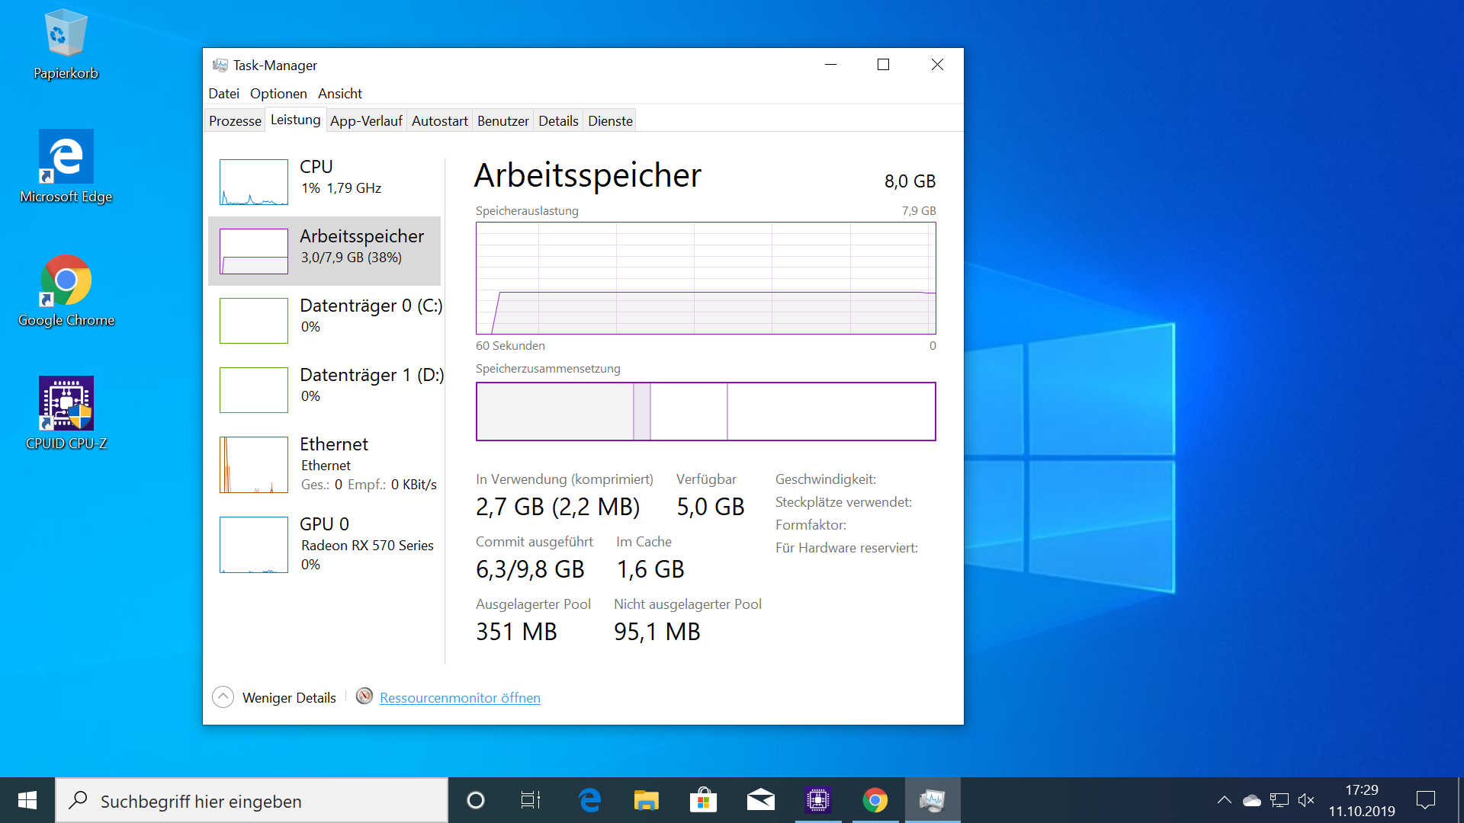The width and height of the screenshot is (1464, 823).
Task: Toggle the network status tray icon
Action: 1279,799
